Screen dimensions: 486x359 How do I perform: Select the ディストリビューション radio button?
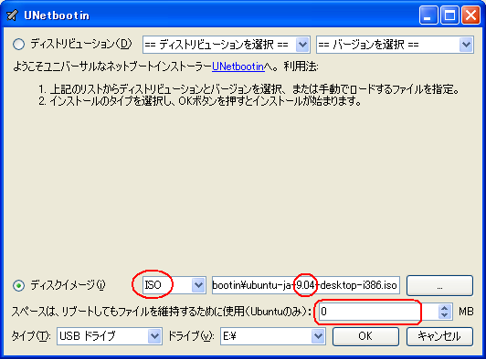coord(18,44)
